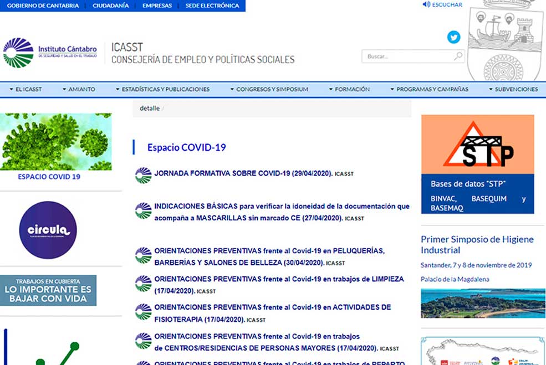Click the search magnifying glass icon
Screen dimensions: 546x365
[x=458, y=56]
